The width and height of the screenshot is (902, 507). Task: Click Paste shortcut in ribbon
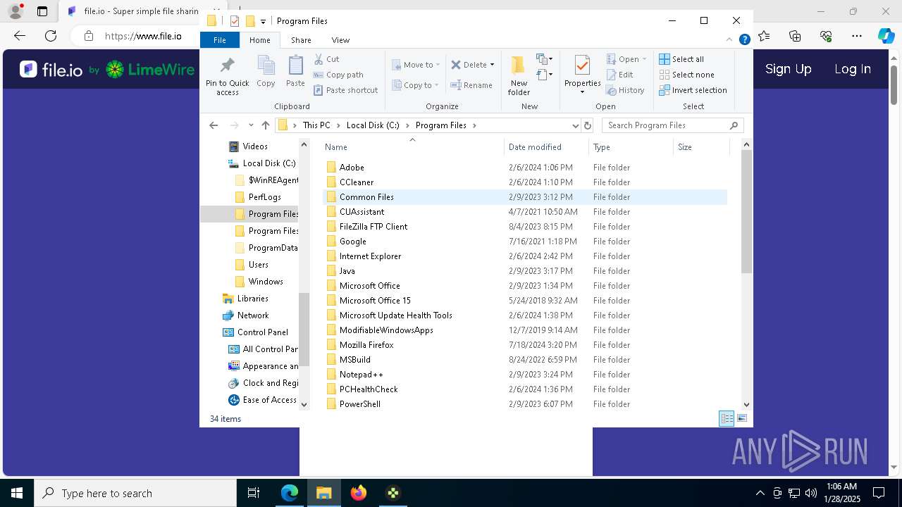click(x=345, y=90)
